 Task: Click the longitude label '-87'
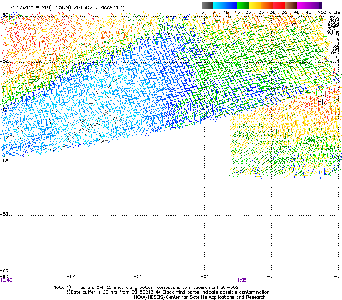coord(71,276)
